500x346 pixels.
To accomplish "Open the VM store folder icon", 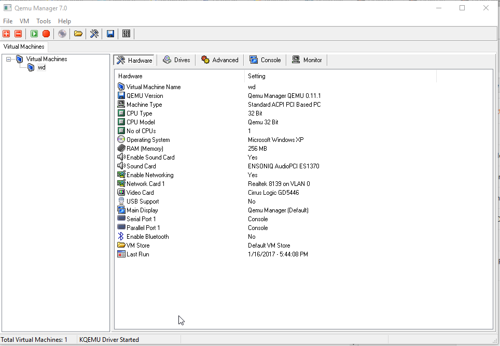I will [78, 33].
